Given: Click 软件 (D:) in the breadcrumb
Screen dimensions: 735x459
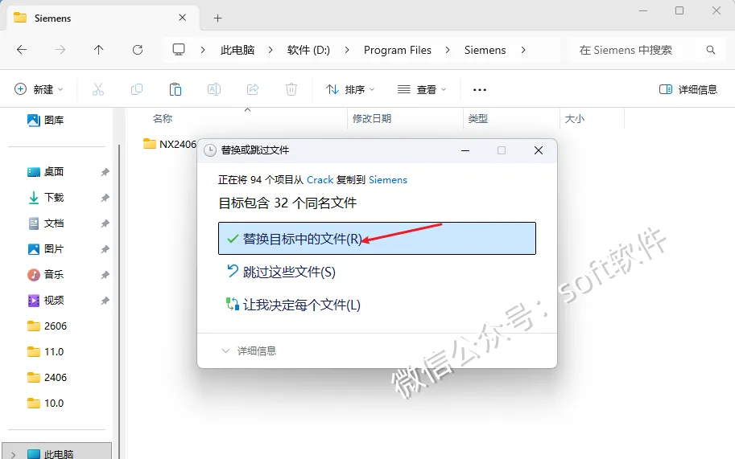Looking at the screenshot, I should pyautogui.click(x=308, y=50).
